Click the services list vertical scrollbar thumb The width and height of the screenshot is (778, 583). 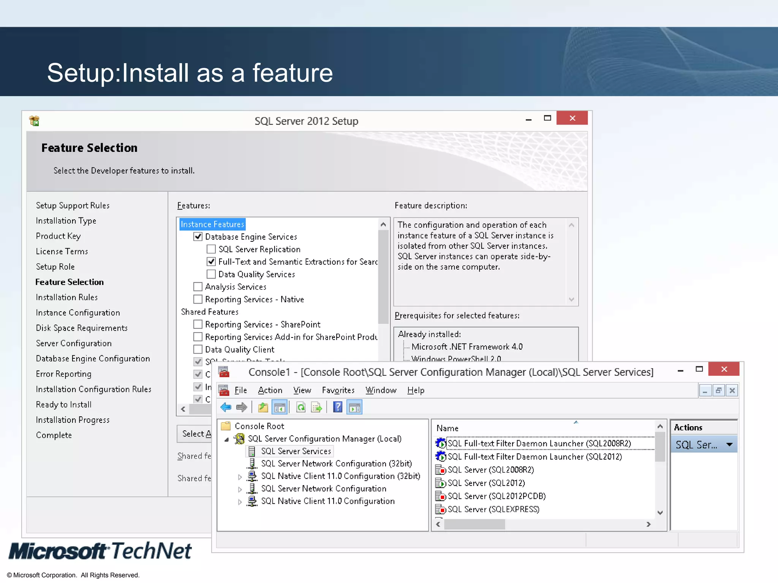(x=660, y=447)
